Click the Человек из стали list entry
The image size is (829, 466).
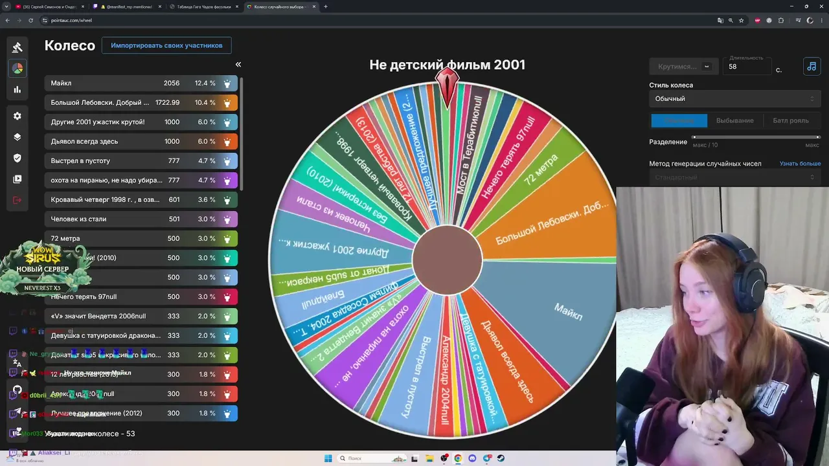coord(141,219)
